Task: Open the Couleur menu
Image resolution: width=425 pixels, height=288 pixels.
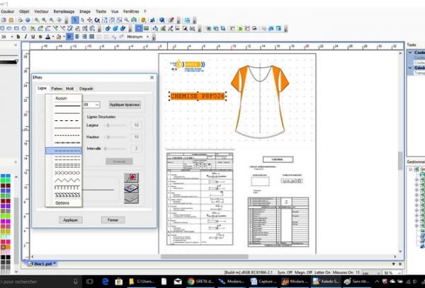Action: click(7, 11)
